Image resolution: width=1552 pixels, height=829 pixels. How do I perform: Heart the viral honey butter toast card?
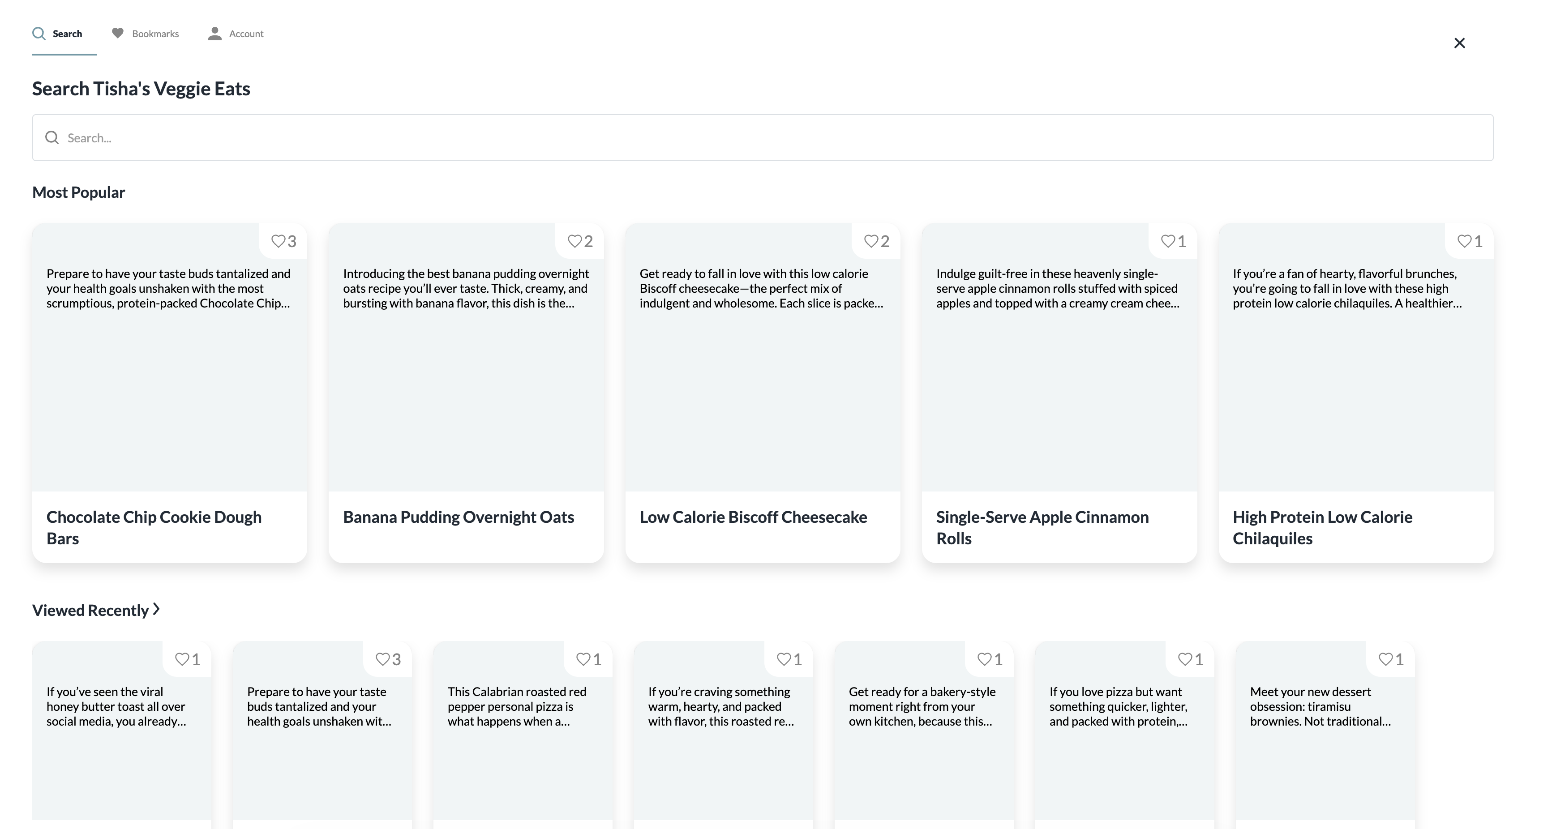182,660
